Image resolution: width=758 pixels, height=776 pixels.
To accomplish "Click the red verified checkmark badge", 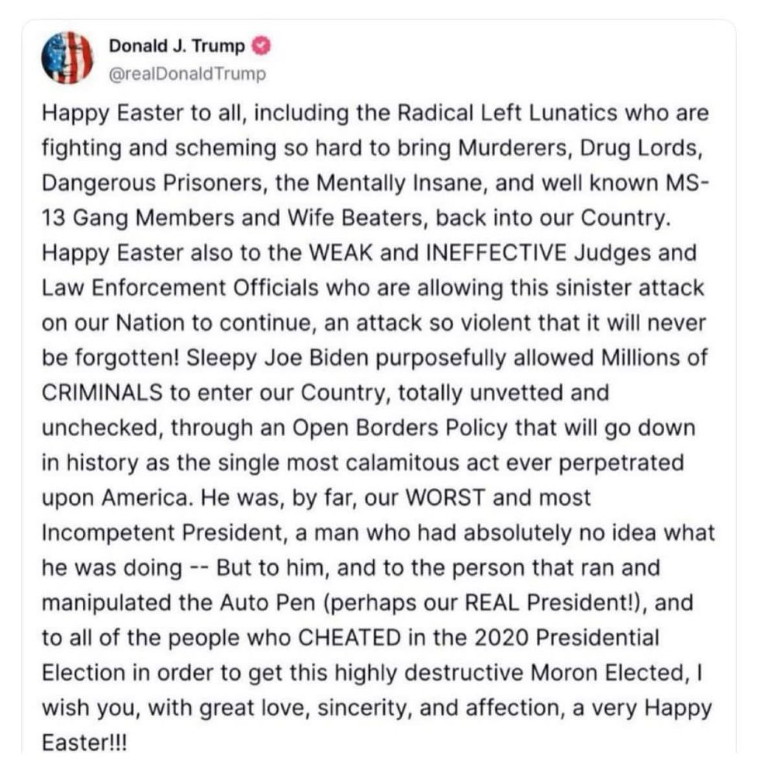I will point(261,46).
